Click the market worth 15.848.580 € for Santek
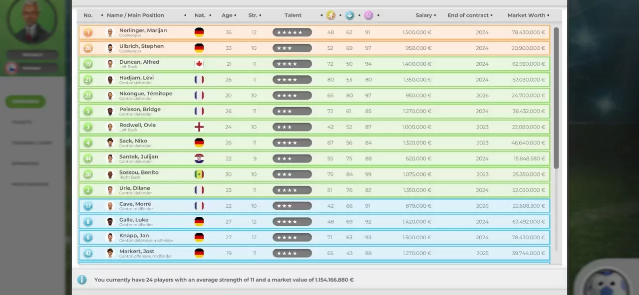Image resolution: width=639 pixels, height=295 pixels. [x=529, y=158]
